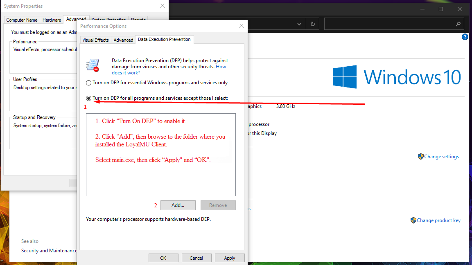
Task: Click the DEP shield icon in Performance Options
Action: click(93, 65)
